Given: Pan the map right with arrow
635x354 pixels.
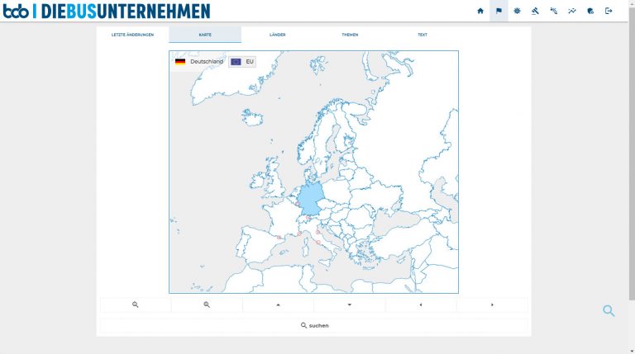Looking at the screenshot, I should point(492,304).
